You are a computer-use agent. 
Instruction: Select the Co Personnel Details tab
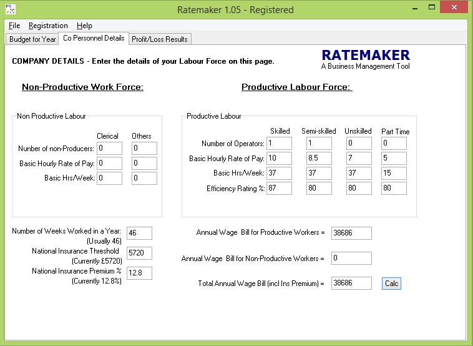click(x=94, y=39)
